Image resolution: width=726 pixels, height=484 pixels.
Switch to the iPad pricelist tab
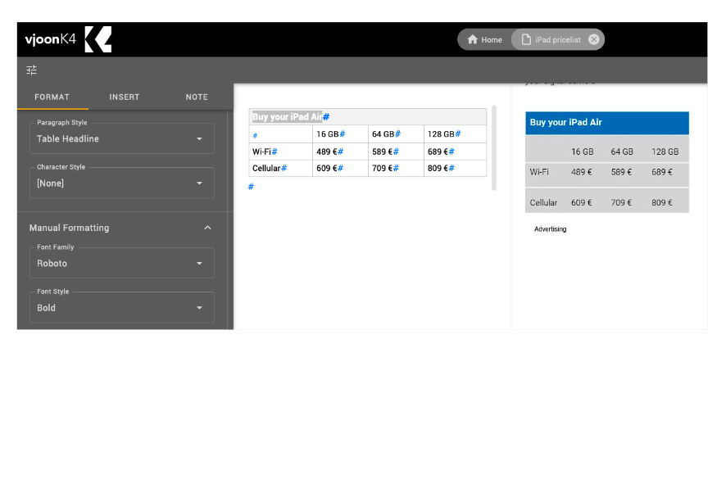[557, 40]
